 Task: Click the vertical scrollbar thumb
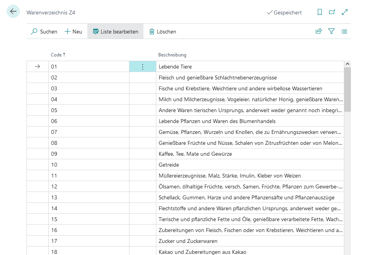click(x=347, y=90)
